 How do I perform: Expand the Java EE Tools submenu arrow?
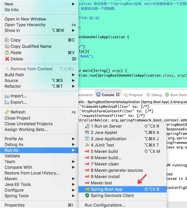coord(73,184)
